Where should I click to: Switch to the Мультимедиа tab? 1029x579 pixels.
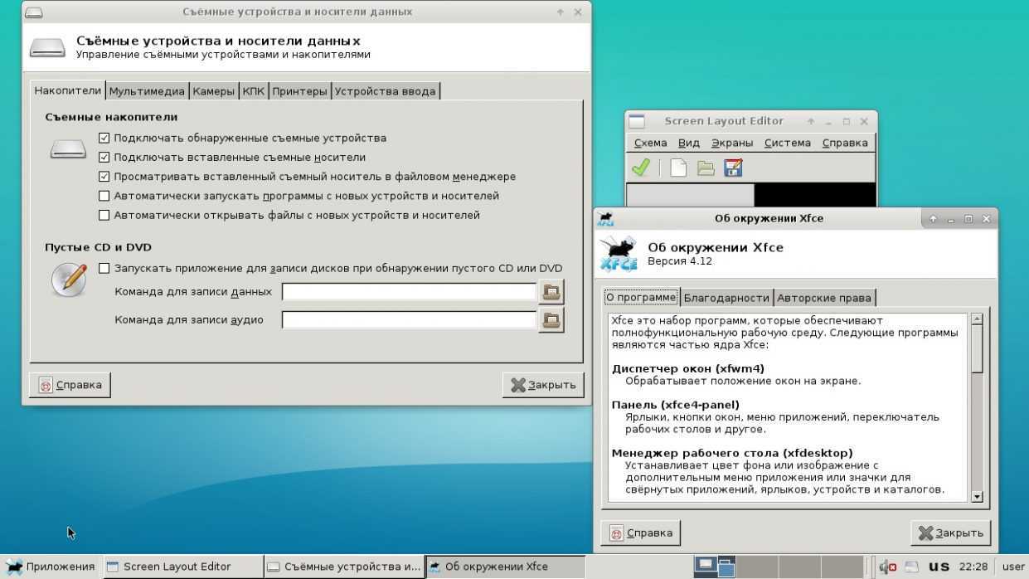(147, 91)
